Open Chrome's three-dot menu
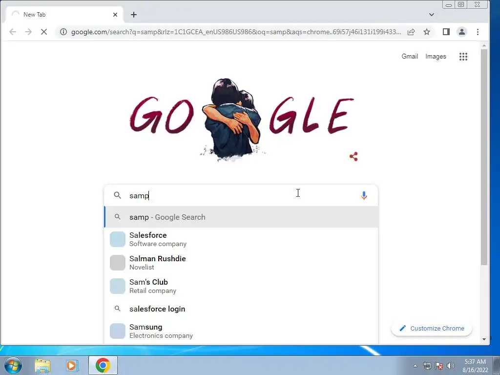500x375 pixels. (478, 32)
